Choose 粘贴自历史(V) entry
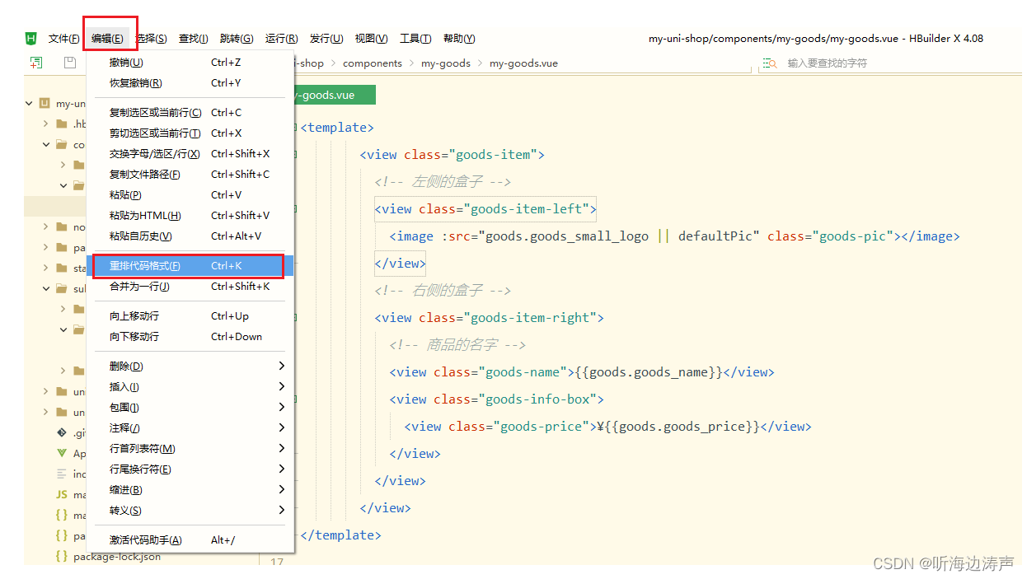 190,236
